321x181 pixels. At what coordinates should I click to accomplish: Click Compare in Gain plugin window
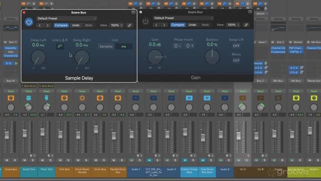point(178,25)
